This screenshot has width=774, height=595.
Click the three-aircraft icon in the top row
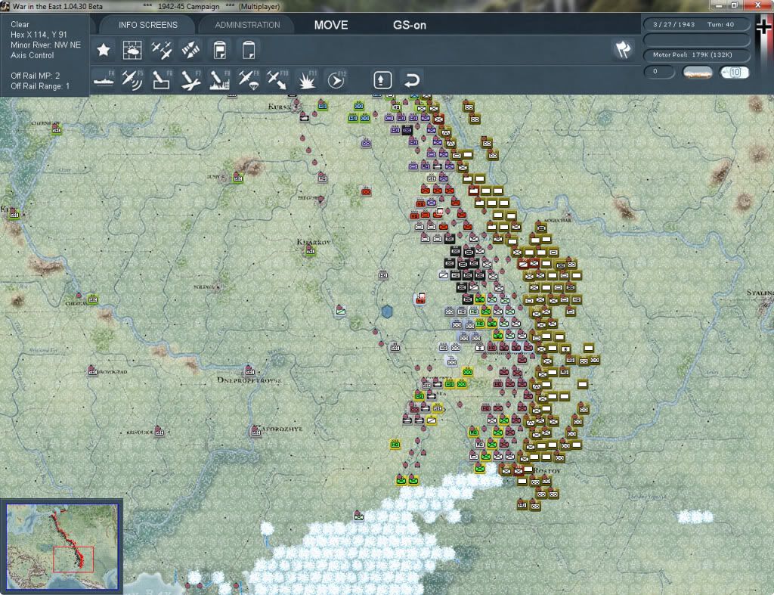(x=162, y=50)
